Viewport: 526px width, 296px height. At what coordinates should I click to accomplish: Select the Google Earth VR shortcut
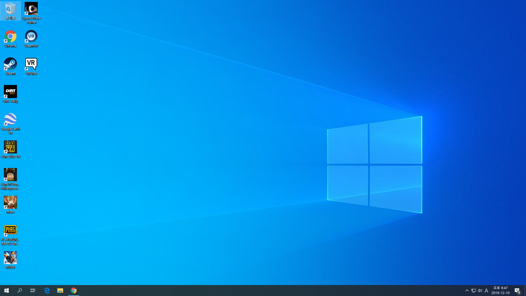click(x=10, y=120)
